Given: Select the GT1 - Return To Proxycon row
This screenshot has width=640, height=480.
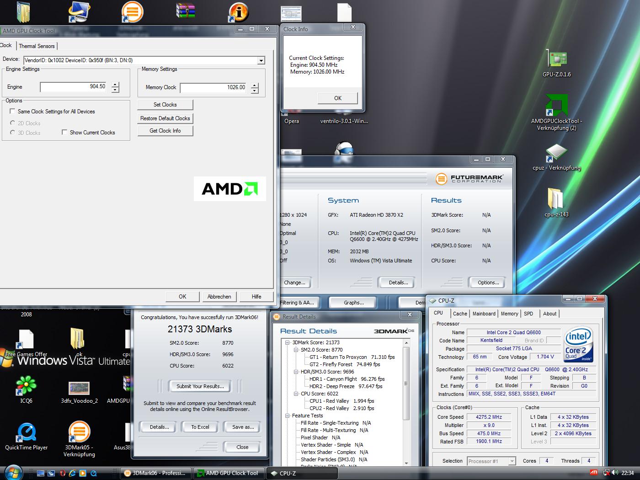Looking at the screenshot, I should 352,357.
